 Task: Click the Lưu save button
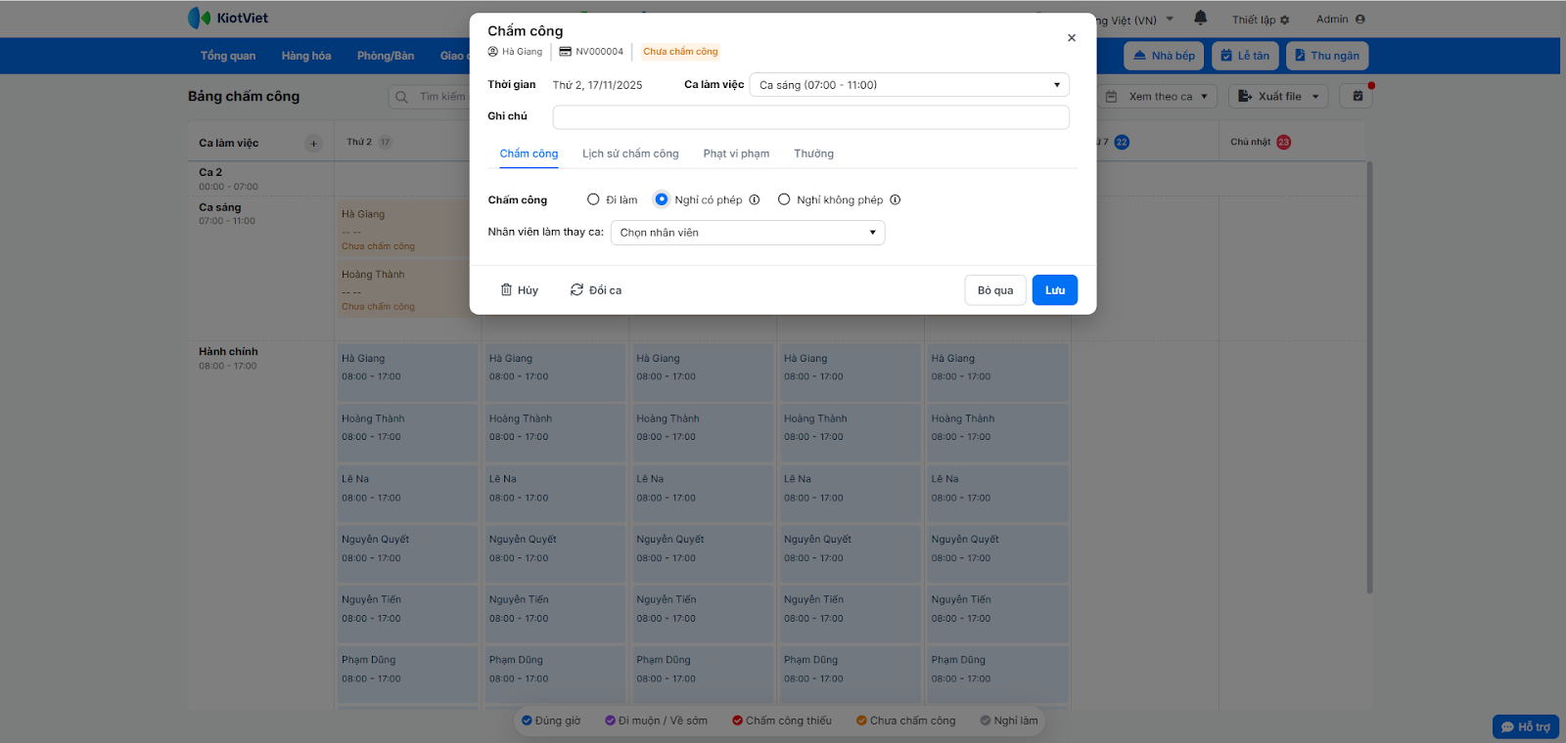1055,290
